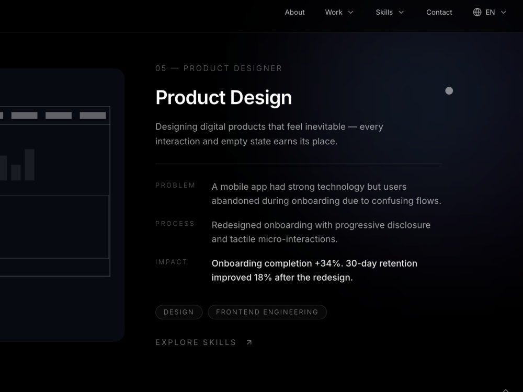Expand the EN language chevron

click(x=504, y=13)
